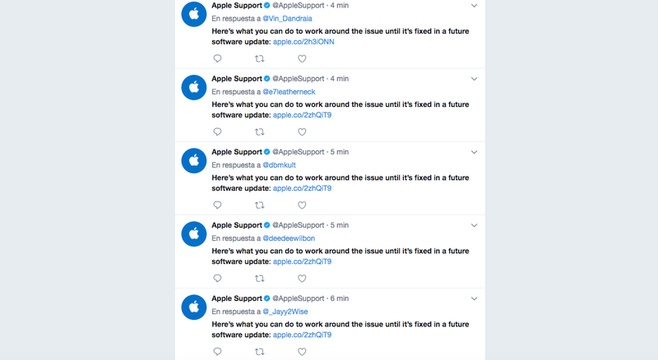Viewport: 658px width, 360px height.
Task: Like the tweet replying to @_Jayy2Wise
Action: pyautogui.click(x=302, y=352)
